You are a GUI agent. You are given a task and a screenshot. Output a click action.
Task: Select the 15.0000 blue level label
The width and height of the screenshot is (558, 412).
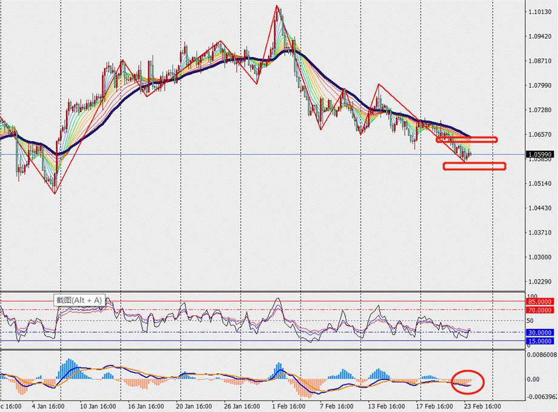pos(539,341)
